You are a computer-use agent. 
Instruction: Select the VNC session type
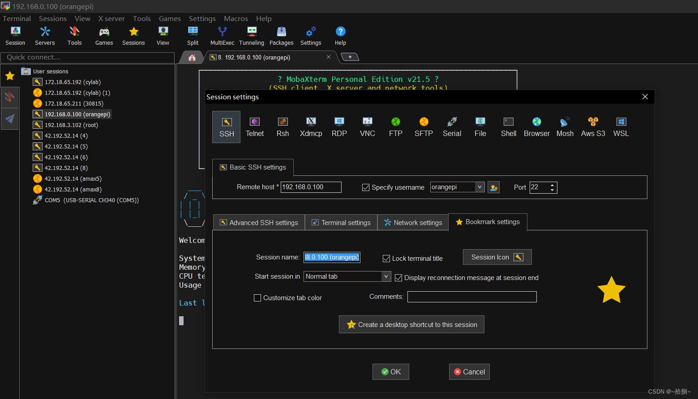[x=368, y=127]
